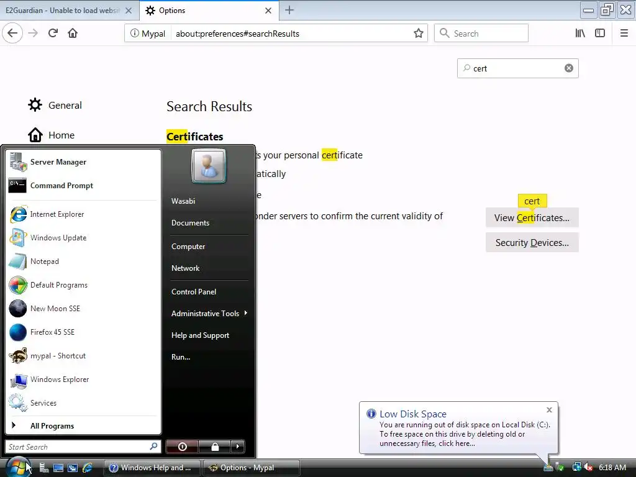Open Default Programs from Start menu
This screenshot has height=477, width=636.
(83, 284)
